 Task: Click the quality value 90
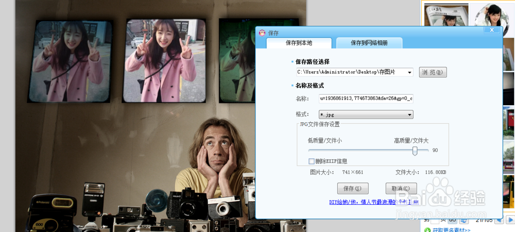pyautogui.click(x=435, y=151)
